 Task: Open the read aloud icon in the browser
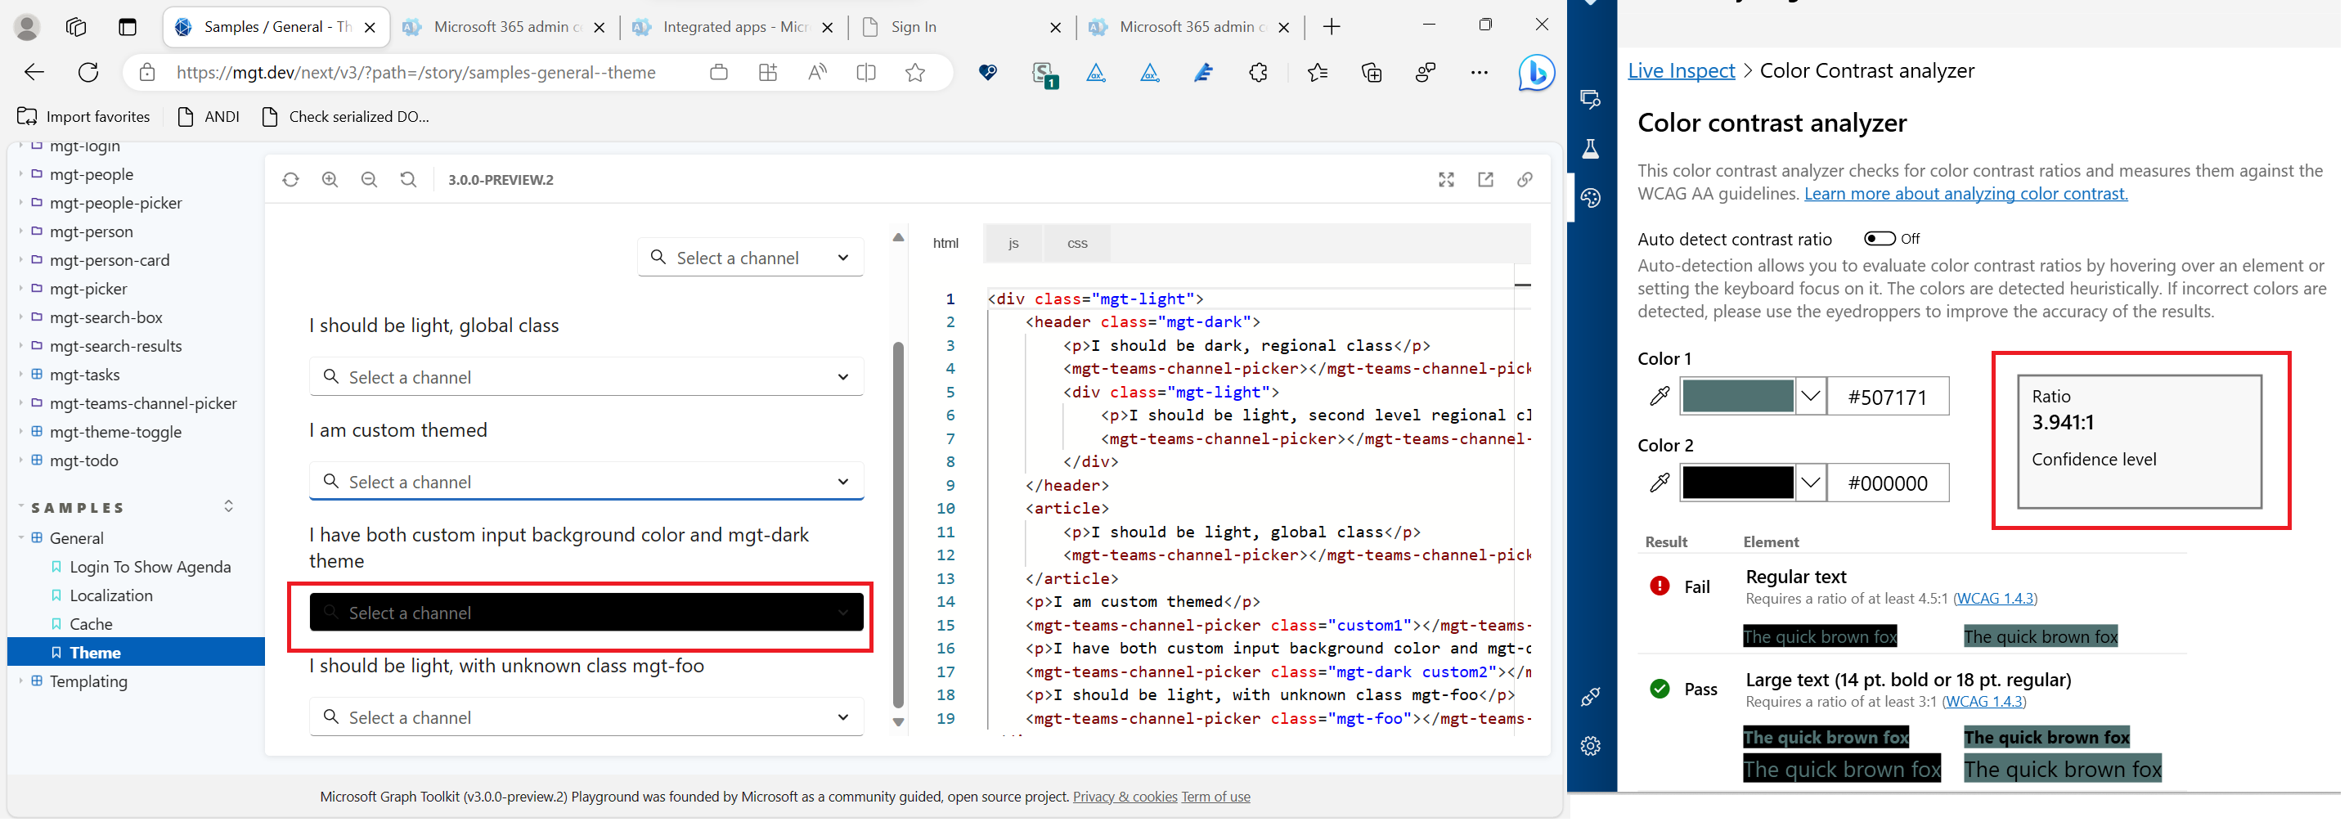pos(816,73)
